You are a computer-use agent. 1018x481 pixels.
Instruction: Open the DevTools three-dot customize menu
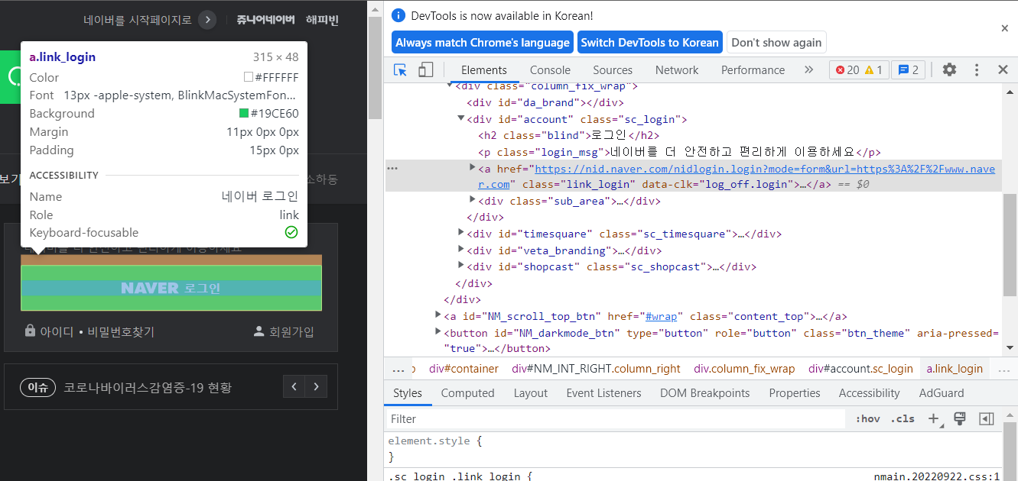click(x=977, y=69)
